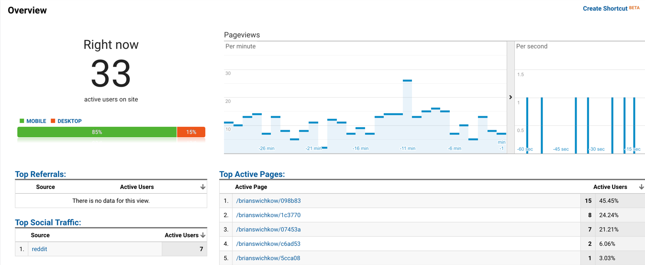Click the Create Shortcut link
Screen dimensions: 645x265
605,9
